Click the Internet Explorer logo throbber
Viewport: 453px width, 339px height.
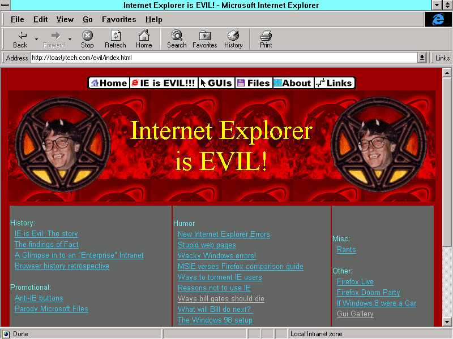[438, 19]
